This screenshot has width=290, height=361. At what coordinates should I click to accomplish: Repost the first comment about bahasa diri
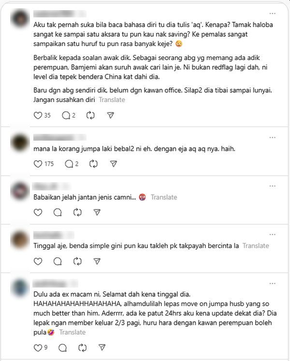click(90, 116)
